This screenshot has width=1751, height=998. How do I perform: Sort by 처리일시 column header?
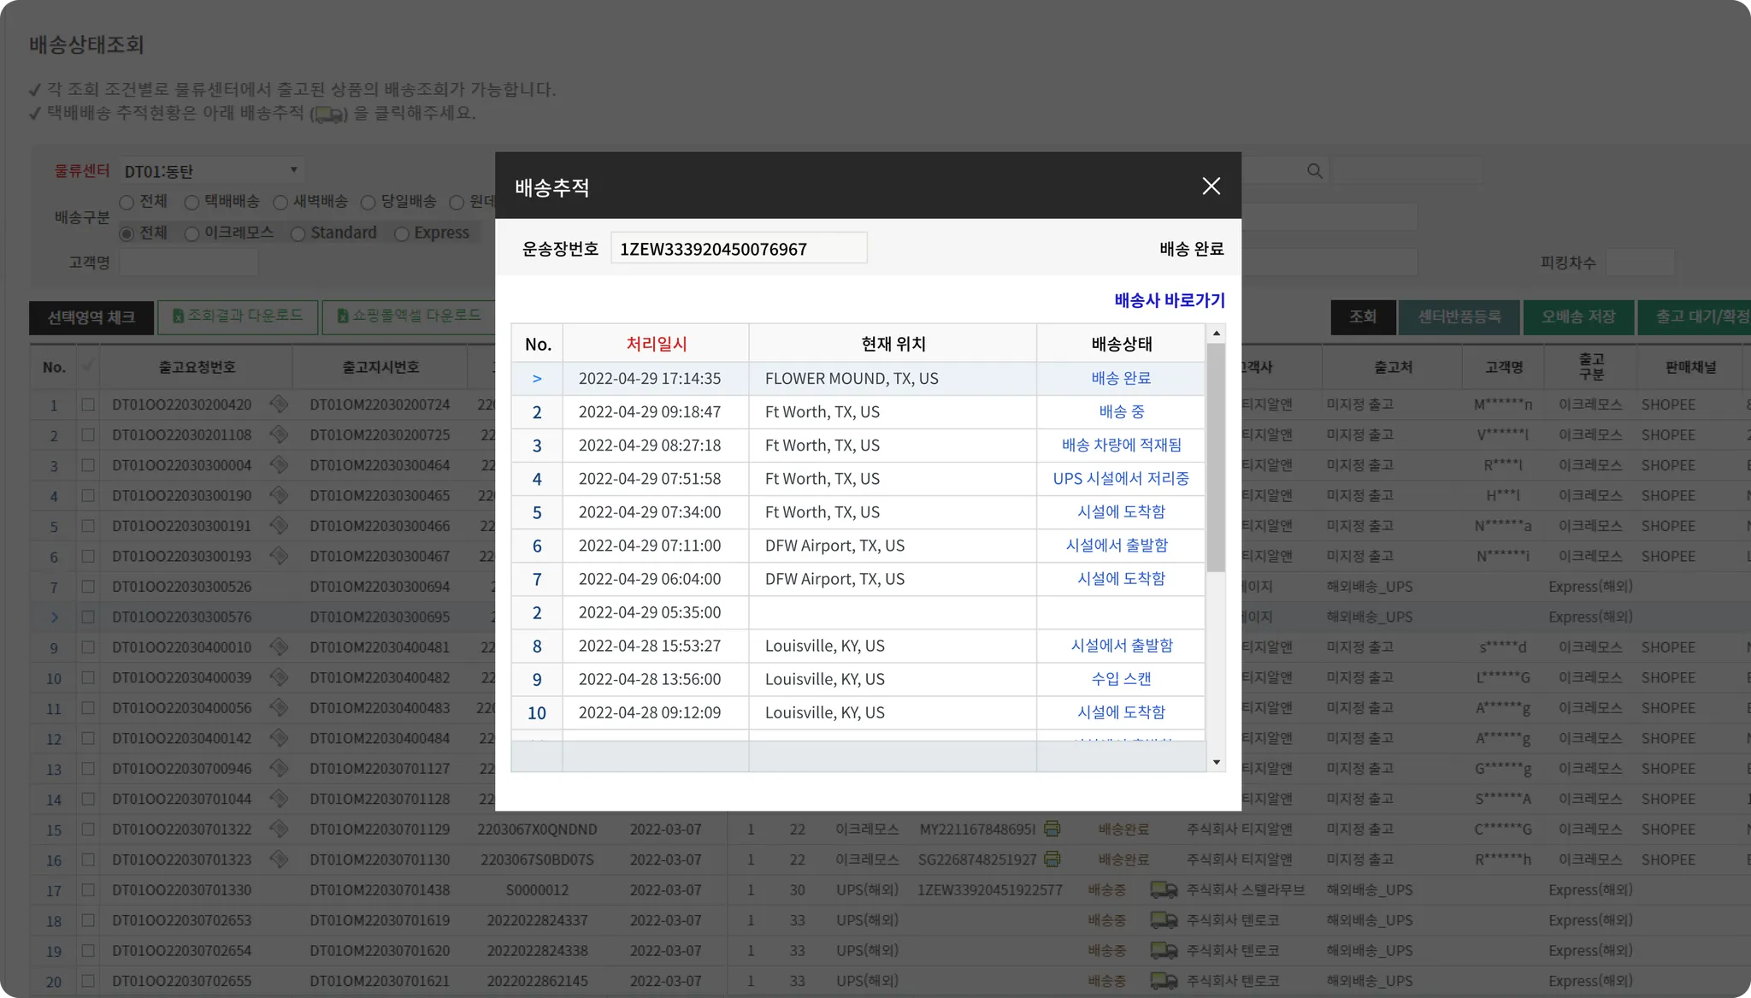[x=656, y=344]
